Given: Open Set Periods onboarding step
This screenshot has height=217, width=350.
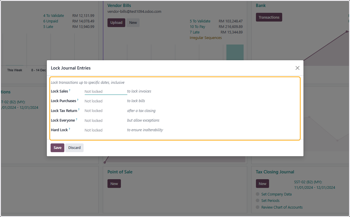Looking at the screenshot, I should pyautogui.click(x=270, y=201).
